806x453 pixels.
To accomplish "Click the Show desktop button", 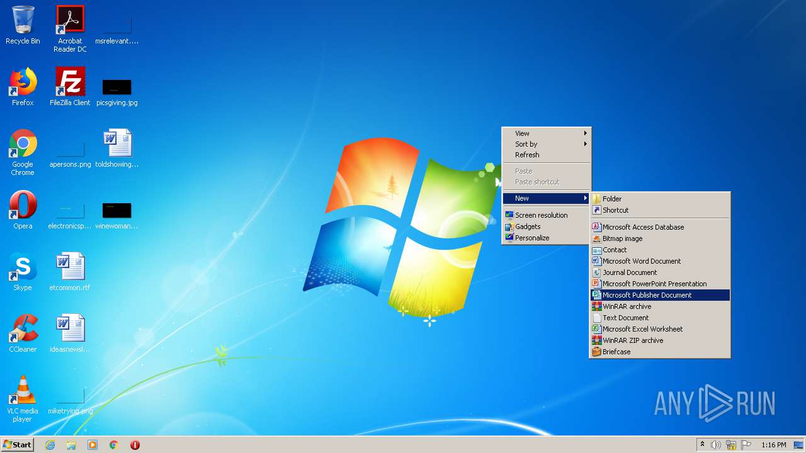I will click(799, 445).
